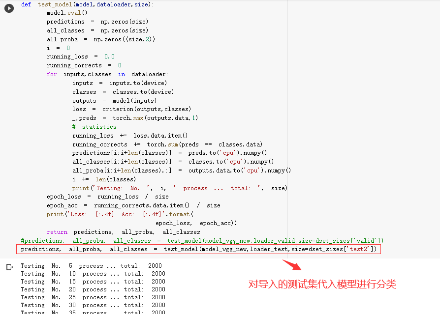Image resolution: width=440 pixels, height=314 pixels.
Task: Click the 'running_loss = 0.0' line
Action: click(x=81, y=57)
